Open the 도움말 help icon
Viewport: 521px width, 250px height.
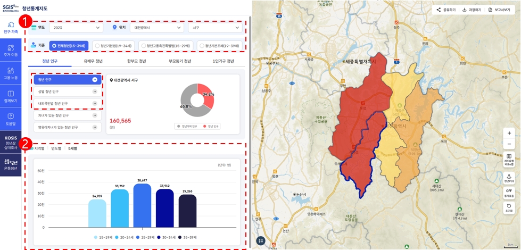(11, 119)
